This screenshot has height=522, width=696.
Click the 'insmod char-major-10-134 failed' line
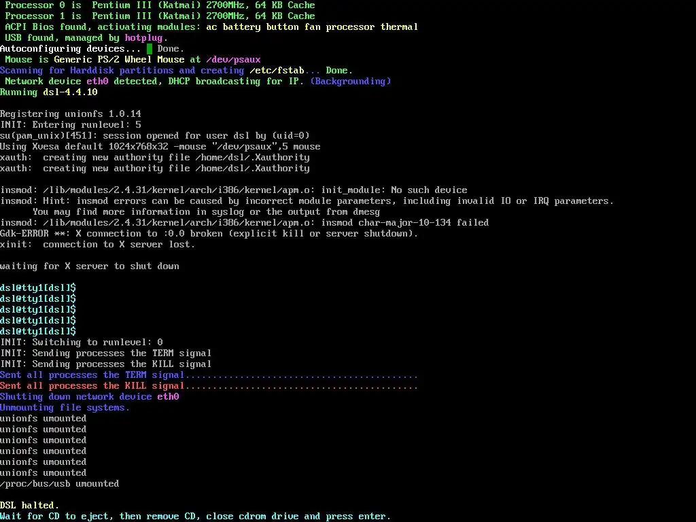coord(244,223)
